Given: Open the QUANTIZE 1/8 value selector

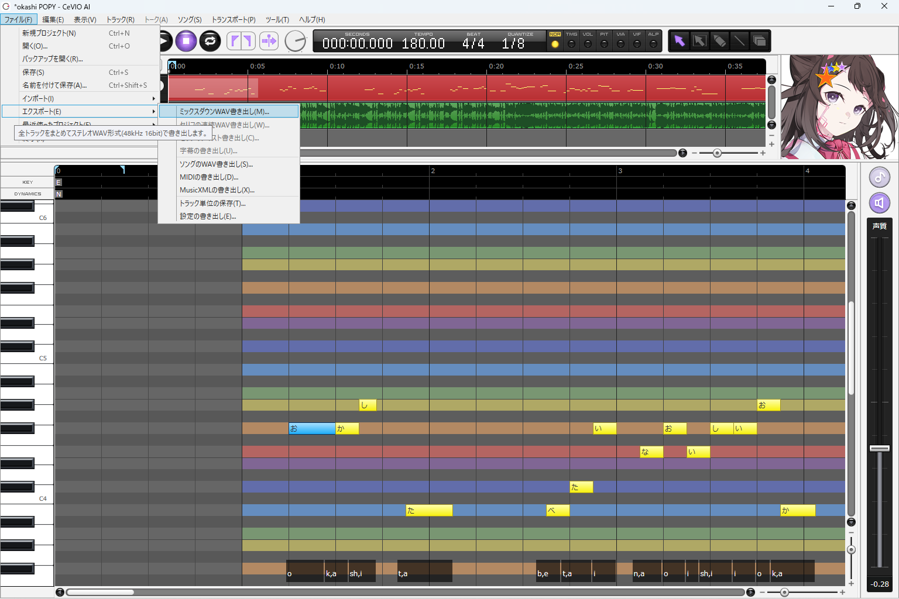Looking at the screenshot, I should coord(513,44).
